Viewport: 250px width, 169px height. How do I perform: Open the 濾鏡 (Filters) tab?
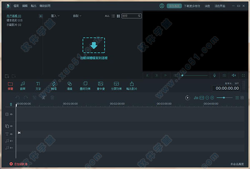click(x=70, y=85)
